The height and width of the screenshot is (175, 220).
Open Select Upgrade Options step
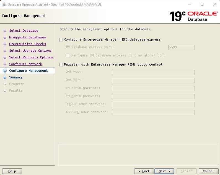[x=30, y=51]
